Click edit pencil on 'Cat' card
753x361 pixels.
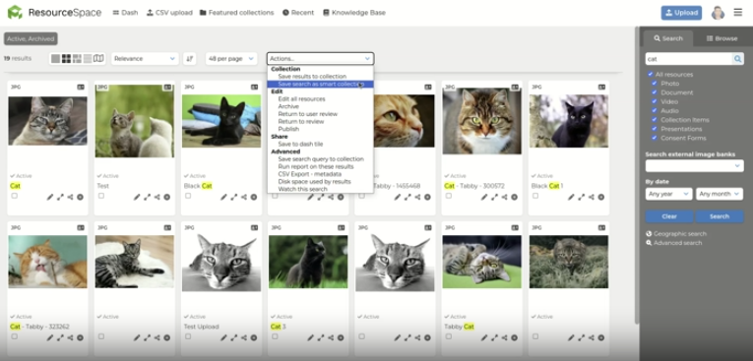click(50, 197)
